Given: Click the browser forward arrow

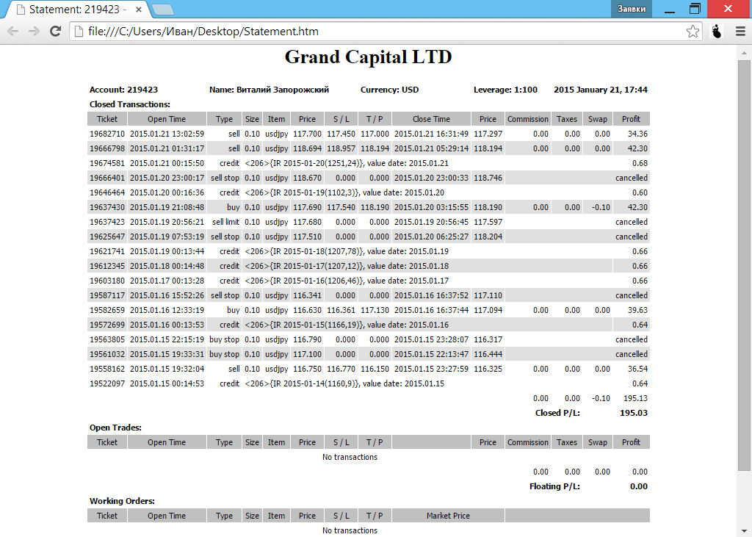Looking at the screenshot, I should click(x=34, y=32).
